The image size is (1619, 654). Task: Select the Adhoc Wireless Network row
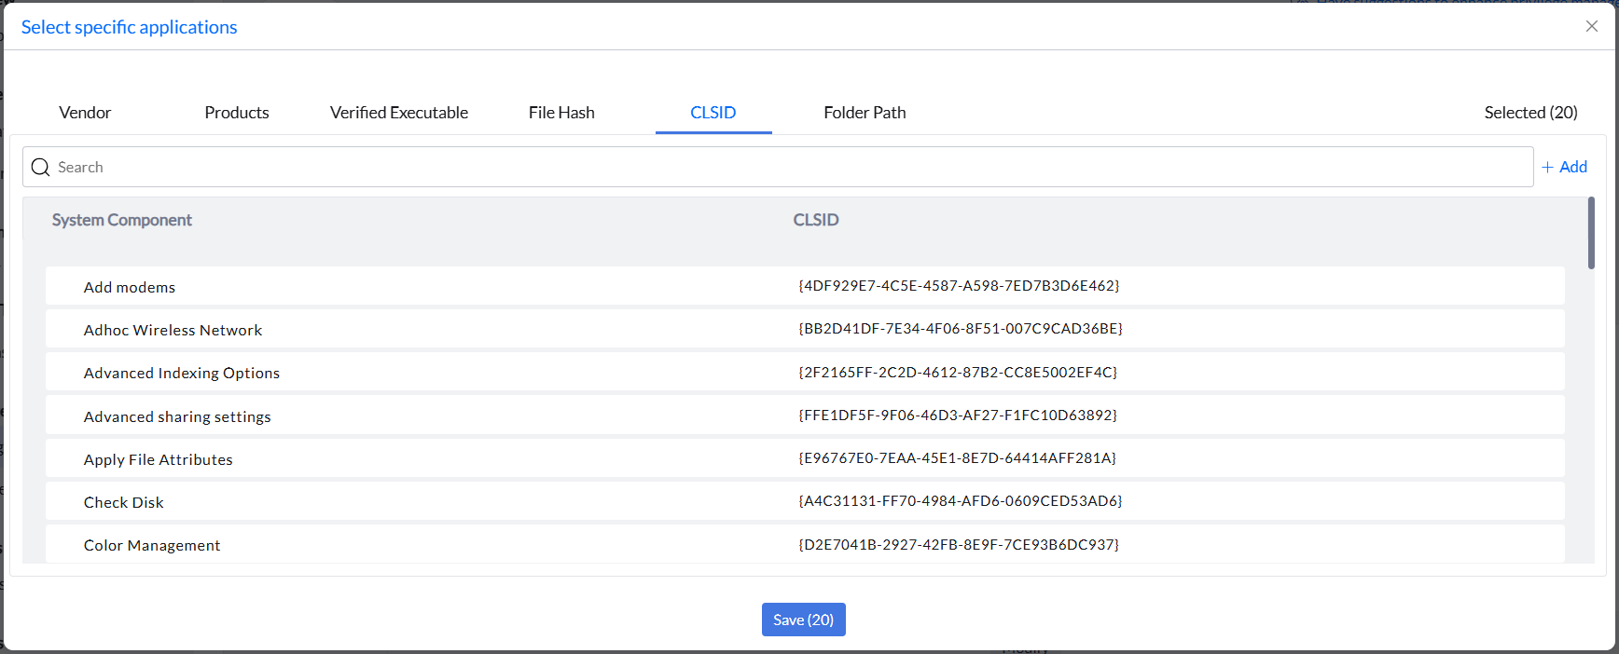point(805,329)
